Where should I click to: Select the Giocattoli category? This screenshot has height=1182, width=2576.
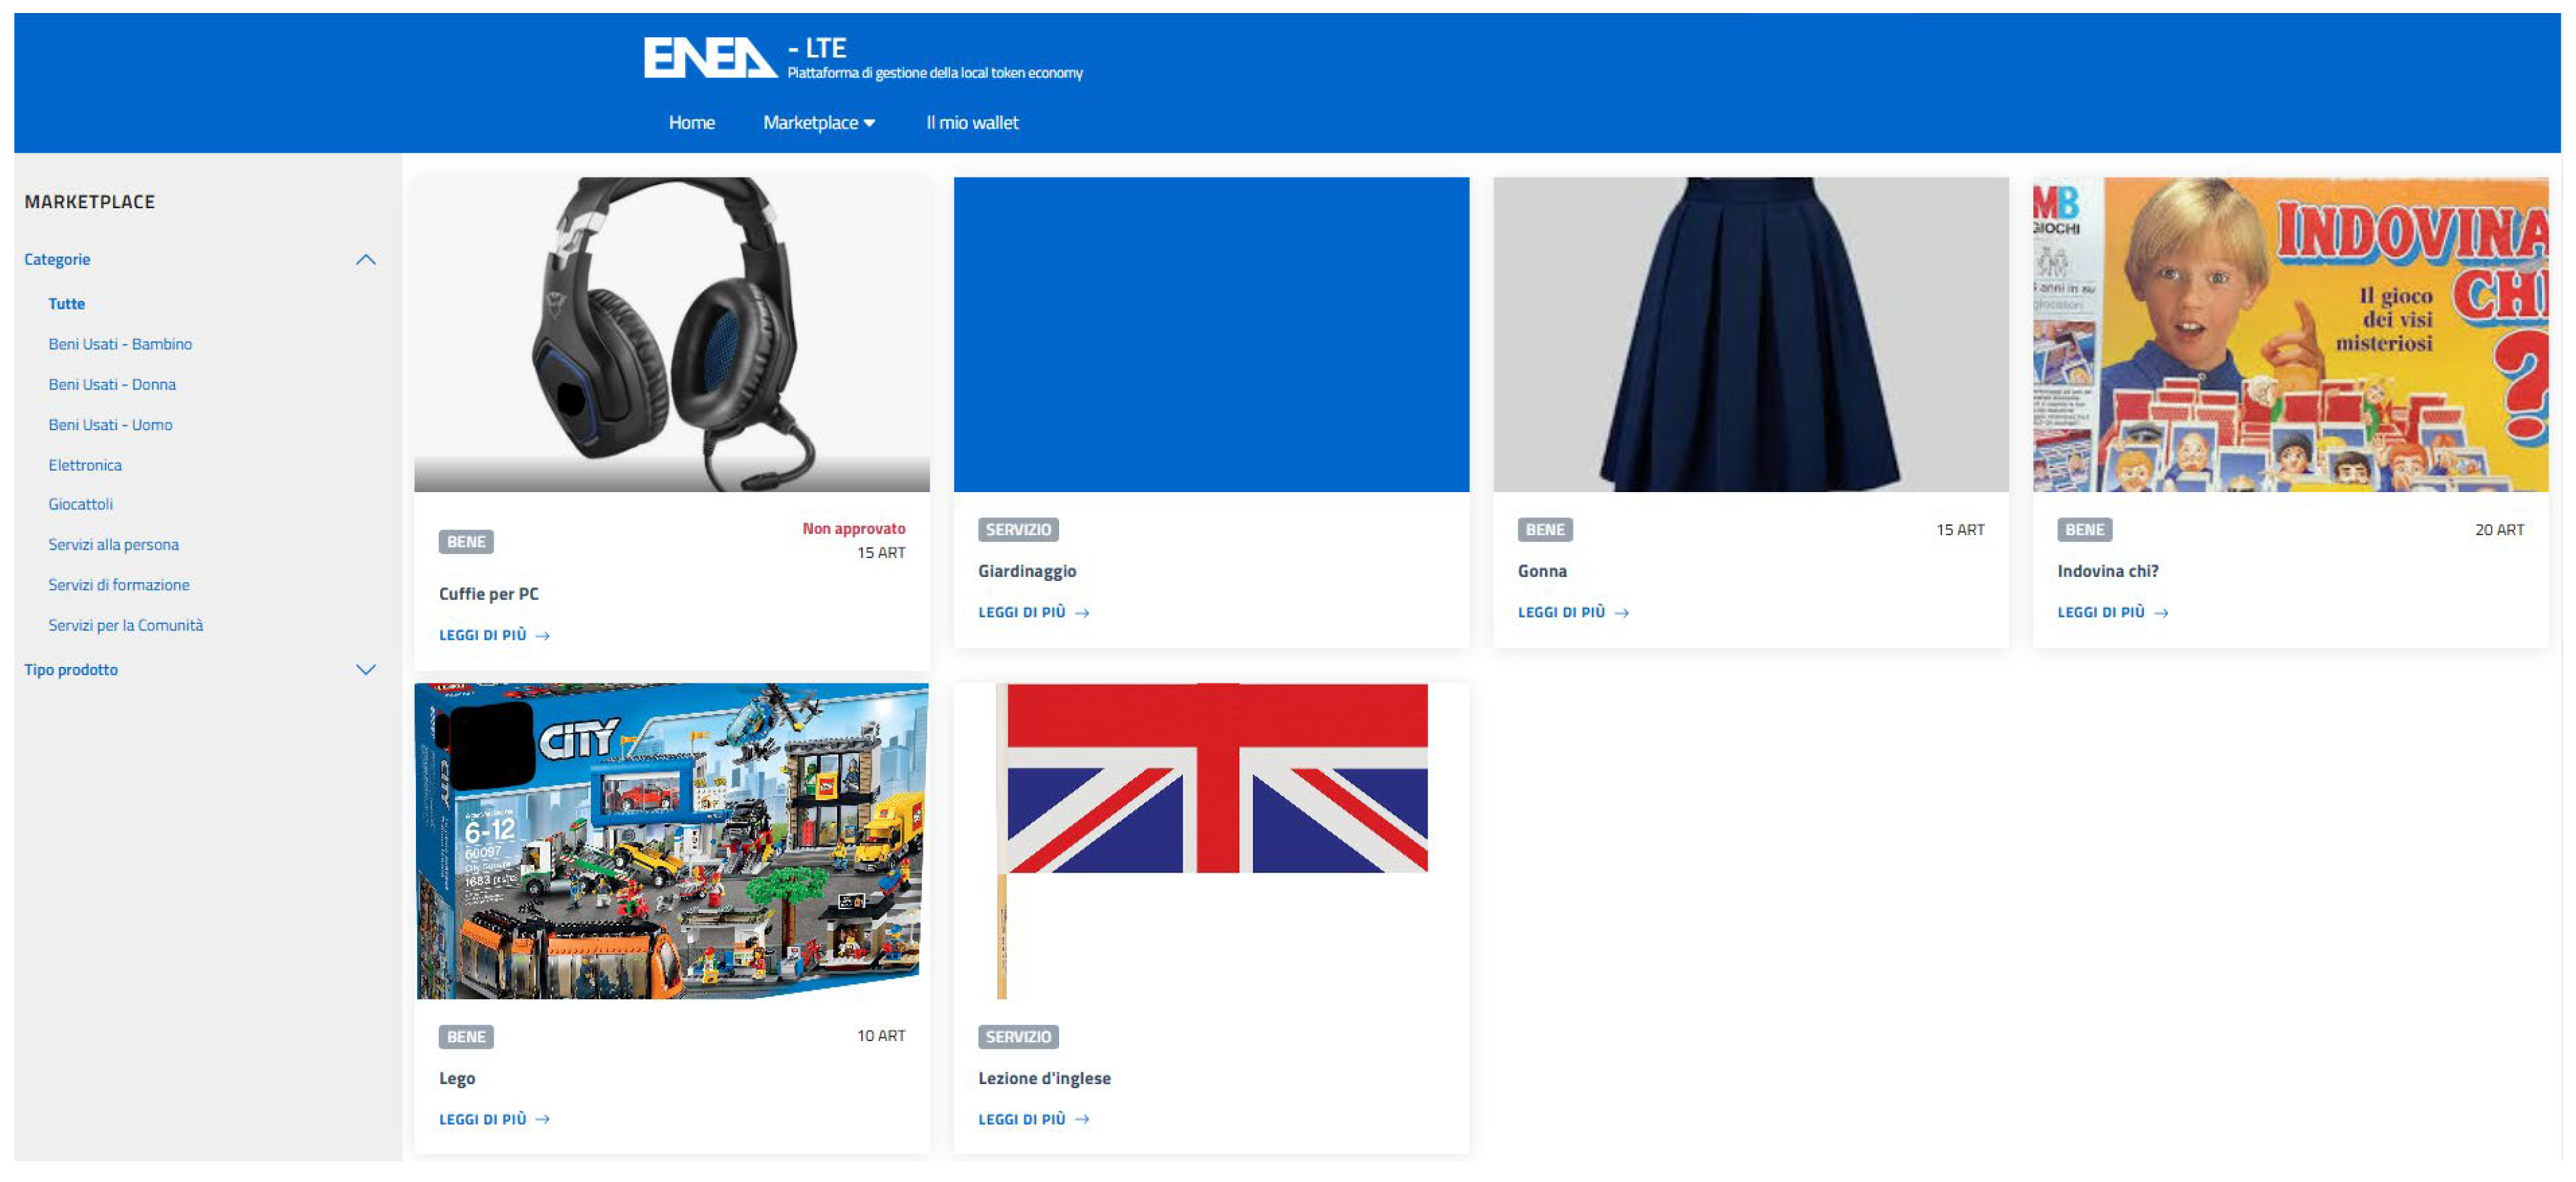[80, 504]
